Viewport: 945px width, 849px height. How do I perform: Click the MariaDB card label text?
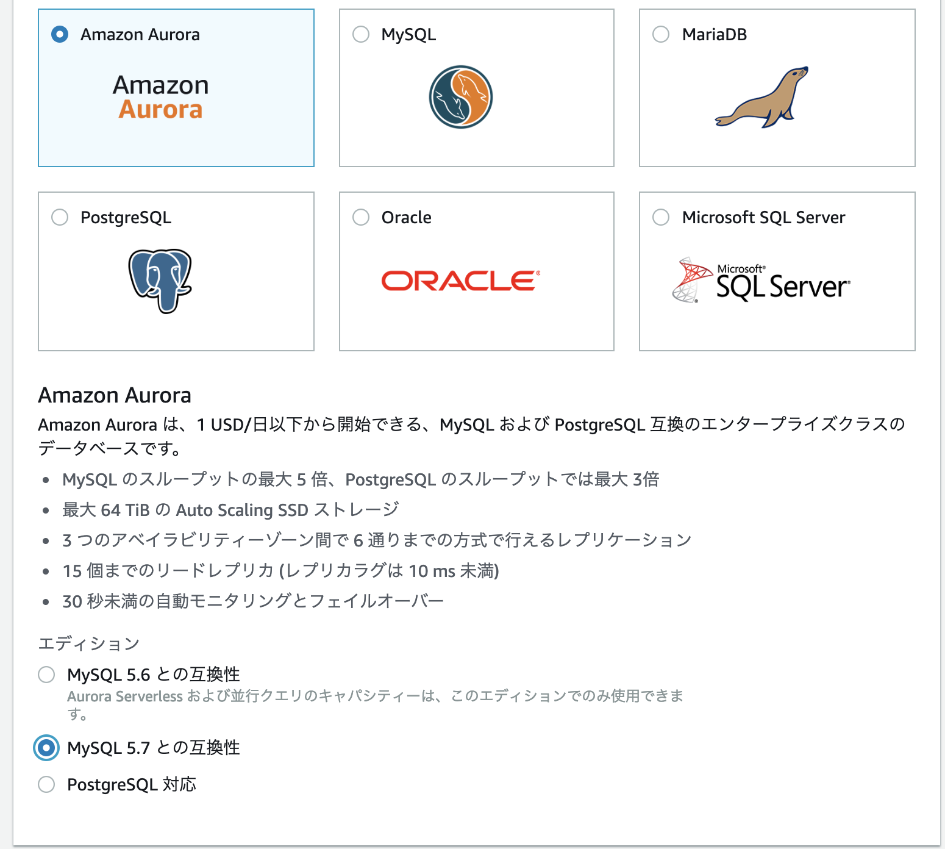[x=715, y=34]
